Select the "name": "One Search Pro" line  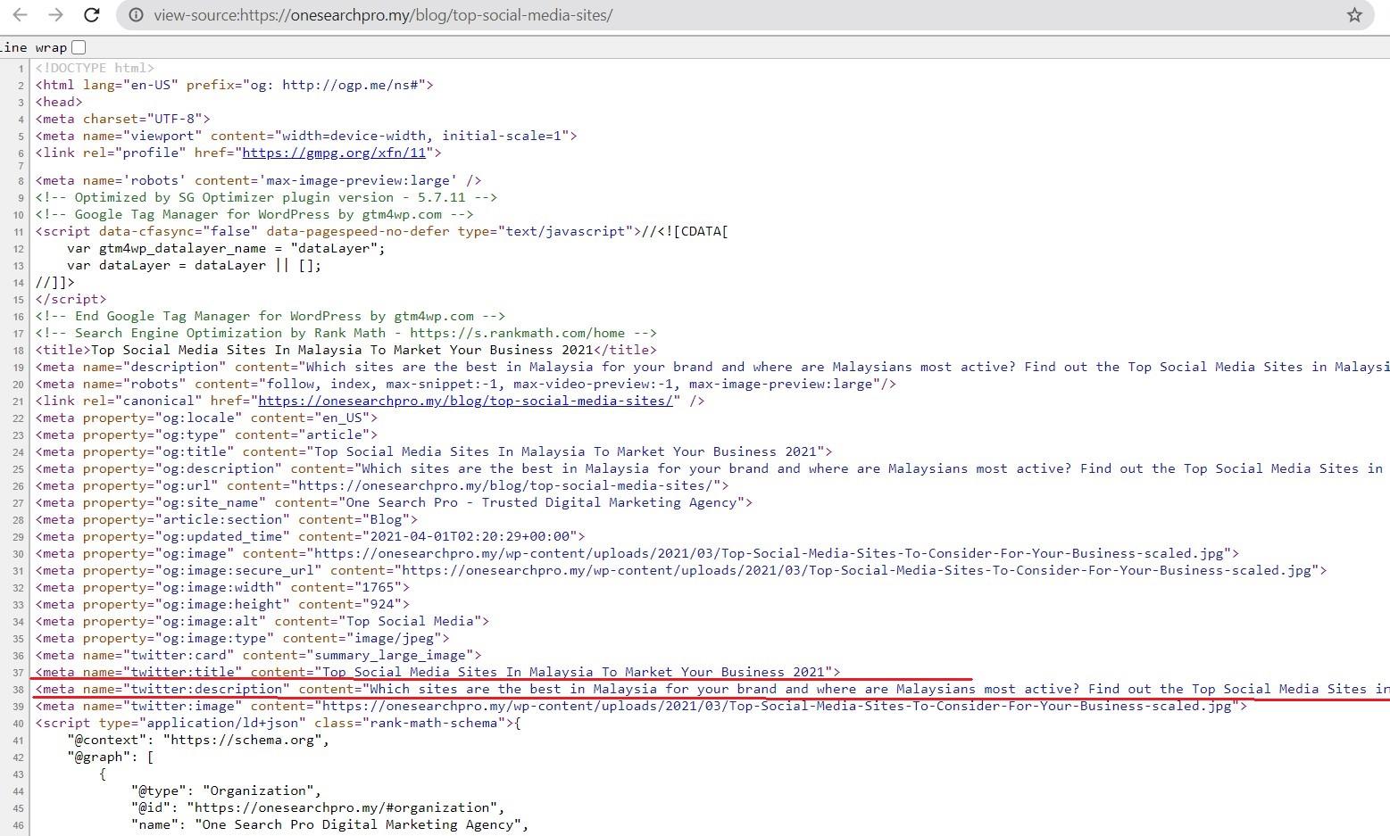click(x=330, y=824)
